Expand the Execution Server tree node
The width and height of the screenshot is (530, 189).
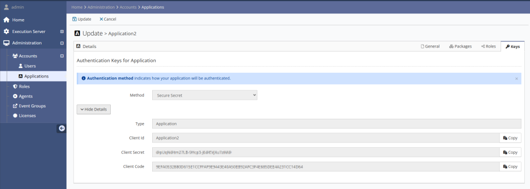tap(62, 31)
